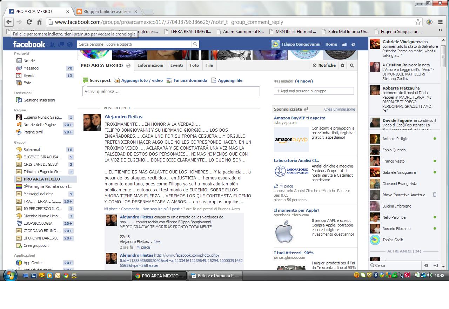
Task: Open Messaggi in left sidebar
Action: pyautogui.click(x=31, y=68)
